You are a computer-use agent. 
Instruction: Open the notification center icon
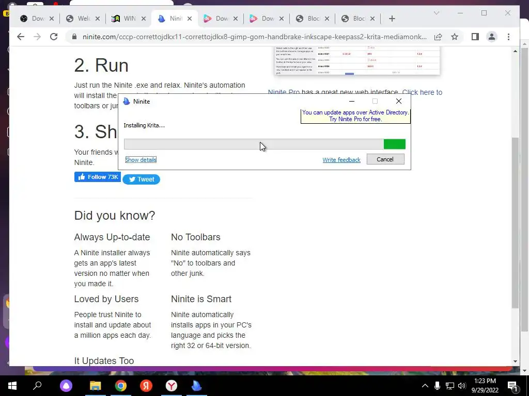(512, 386)
